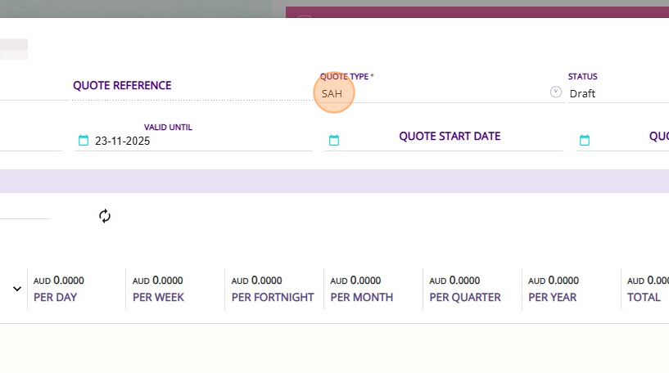Click the circular refresh arrows icon
Viewport: 669px width, 373px height.
105,216
